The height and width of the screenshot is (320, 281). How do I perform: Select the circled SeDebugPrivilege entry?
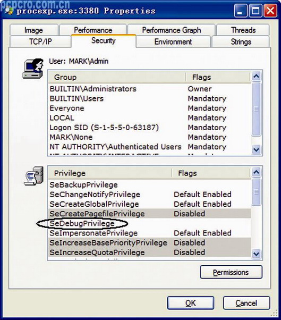[x=82, y=223]
